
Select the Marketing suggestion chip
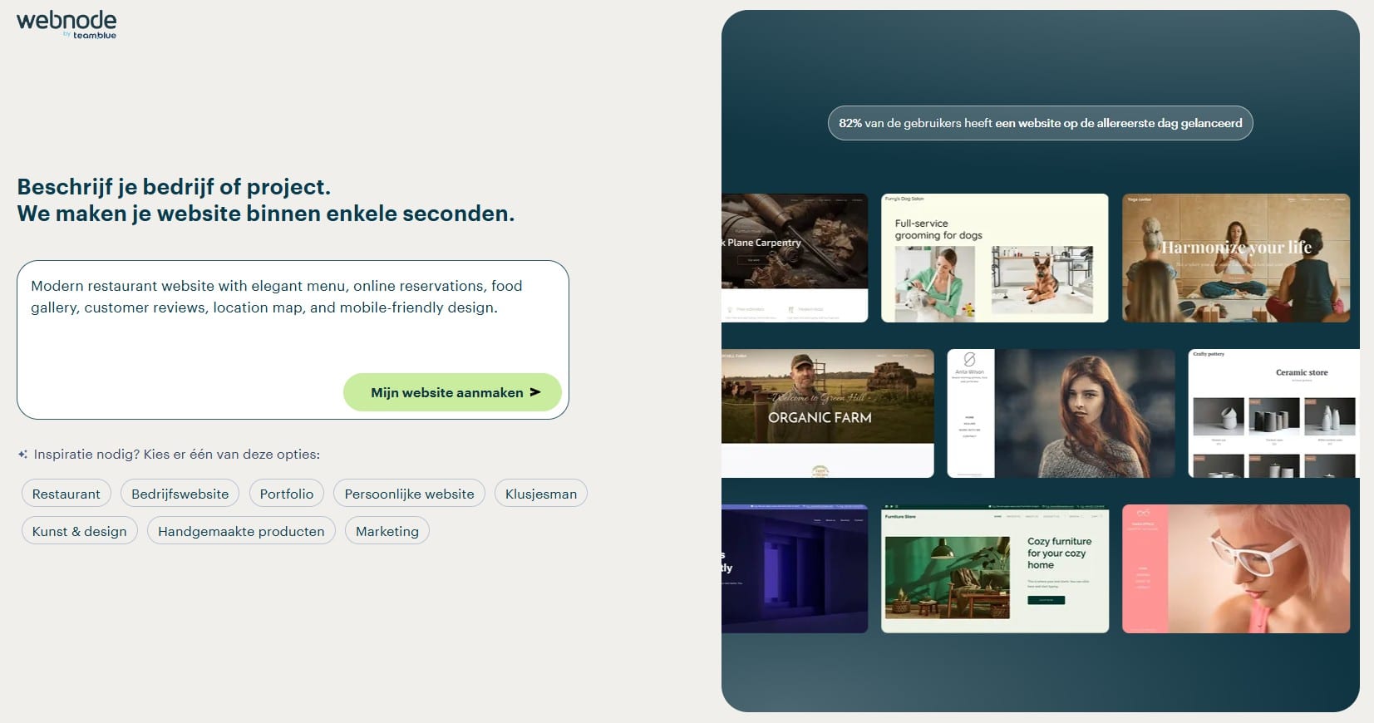click(387, 531)
